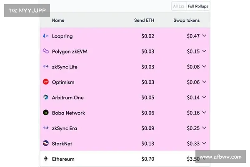Click the Arbitrum One logo icon
250x167 pixels.
pyautogui.click(x=45, y=98)
